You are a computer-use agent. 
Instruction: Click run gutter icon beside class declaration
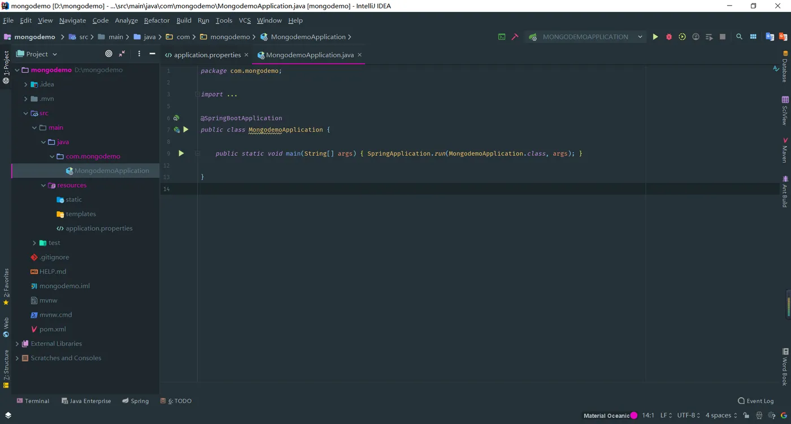point(186,129)
